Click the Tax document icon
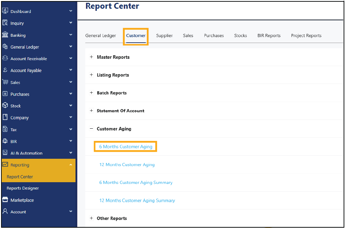Screen dimensions: 345x228 (x=5, y=129)
